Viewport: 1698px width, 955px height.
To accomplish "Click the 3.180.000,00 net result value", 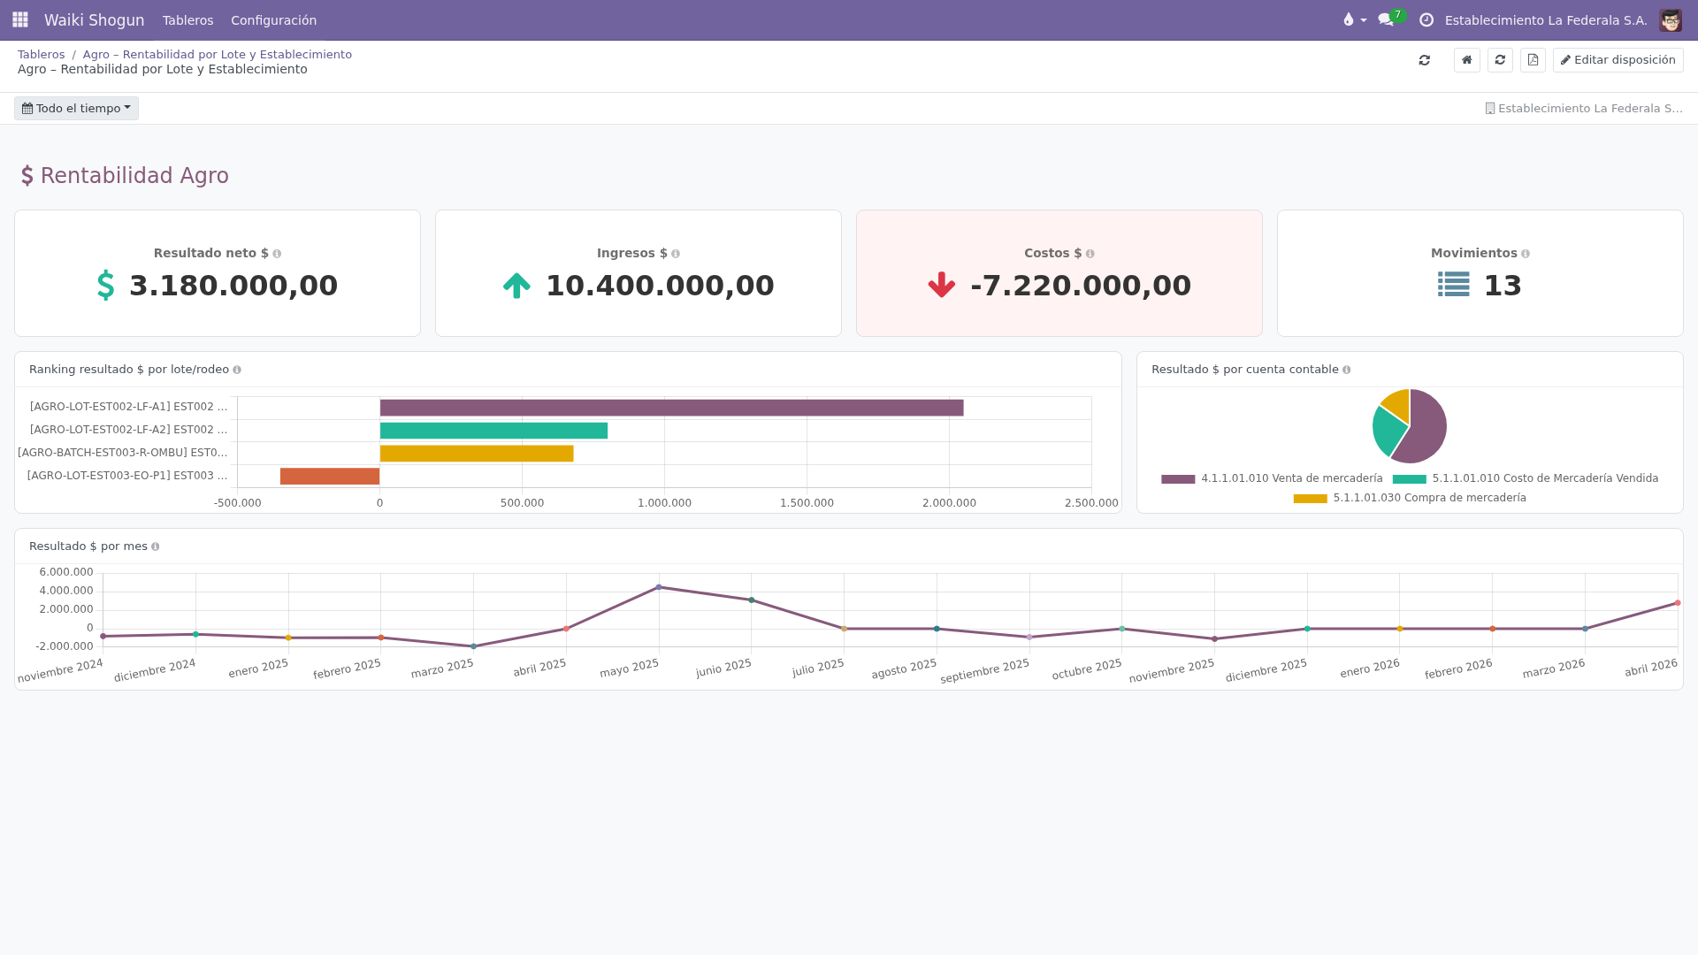I will pyautogui.click(x=233, y=286).
